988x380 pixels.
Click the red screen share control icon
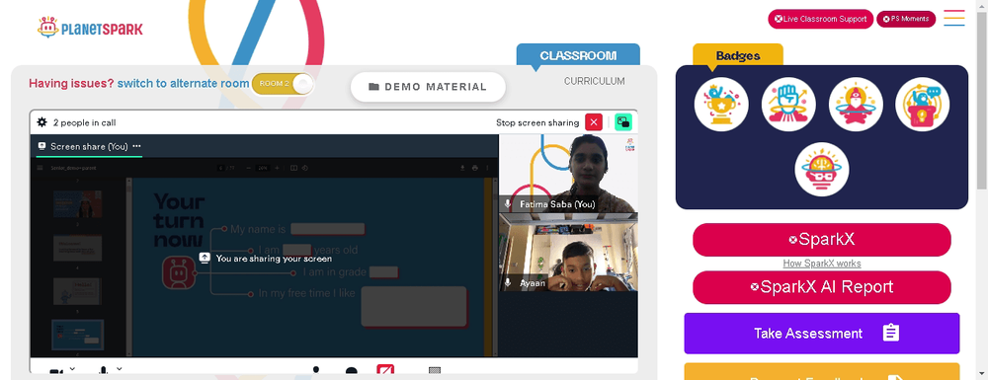point(385,370)
